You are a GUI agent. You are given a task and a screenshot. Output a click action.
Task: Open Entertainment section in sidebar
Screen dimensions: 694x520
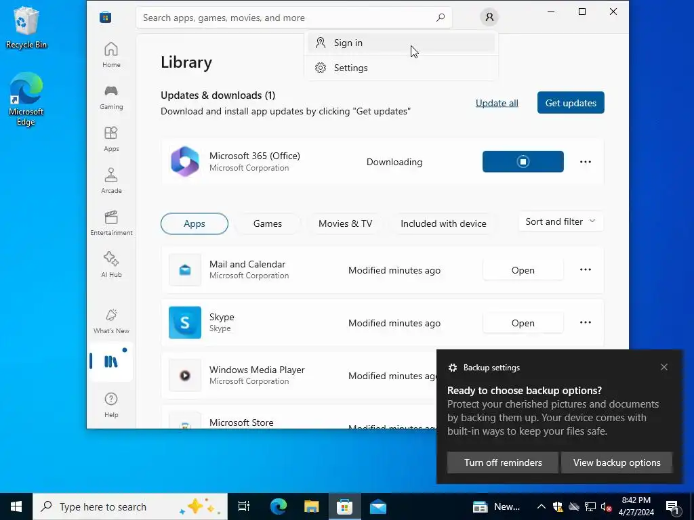(111, 223)
